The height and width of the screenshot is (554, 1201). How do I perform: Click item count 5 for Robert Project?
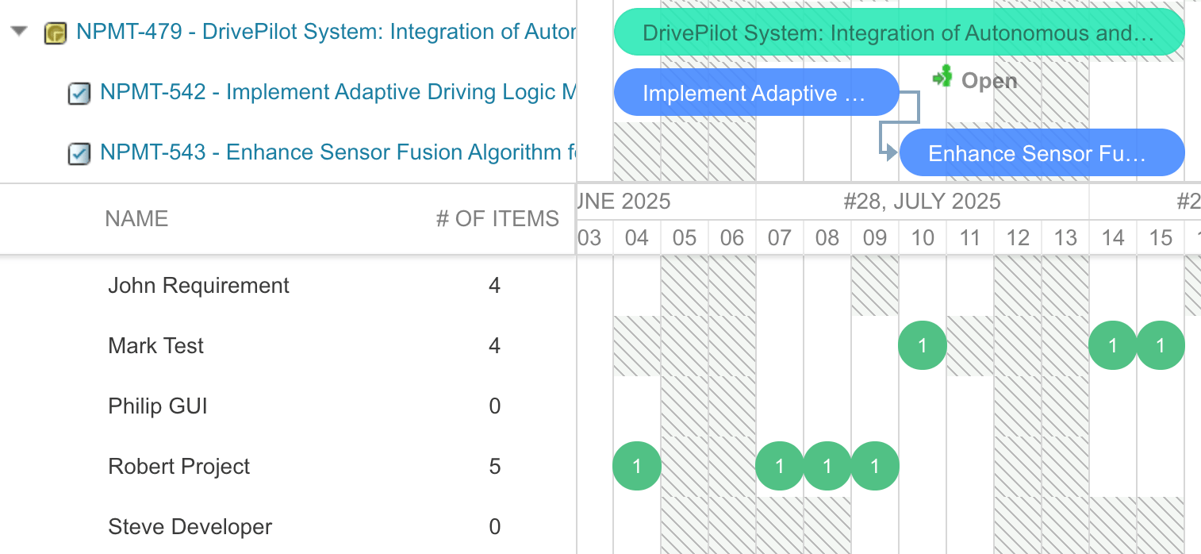point(495,467)
